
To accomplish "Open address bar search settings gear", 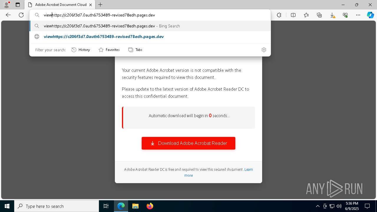I will 264,50.
